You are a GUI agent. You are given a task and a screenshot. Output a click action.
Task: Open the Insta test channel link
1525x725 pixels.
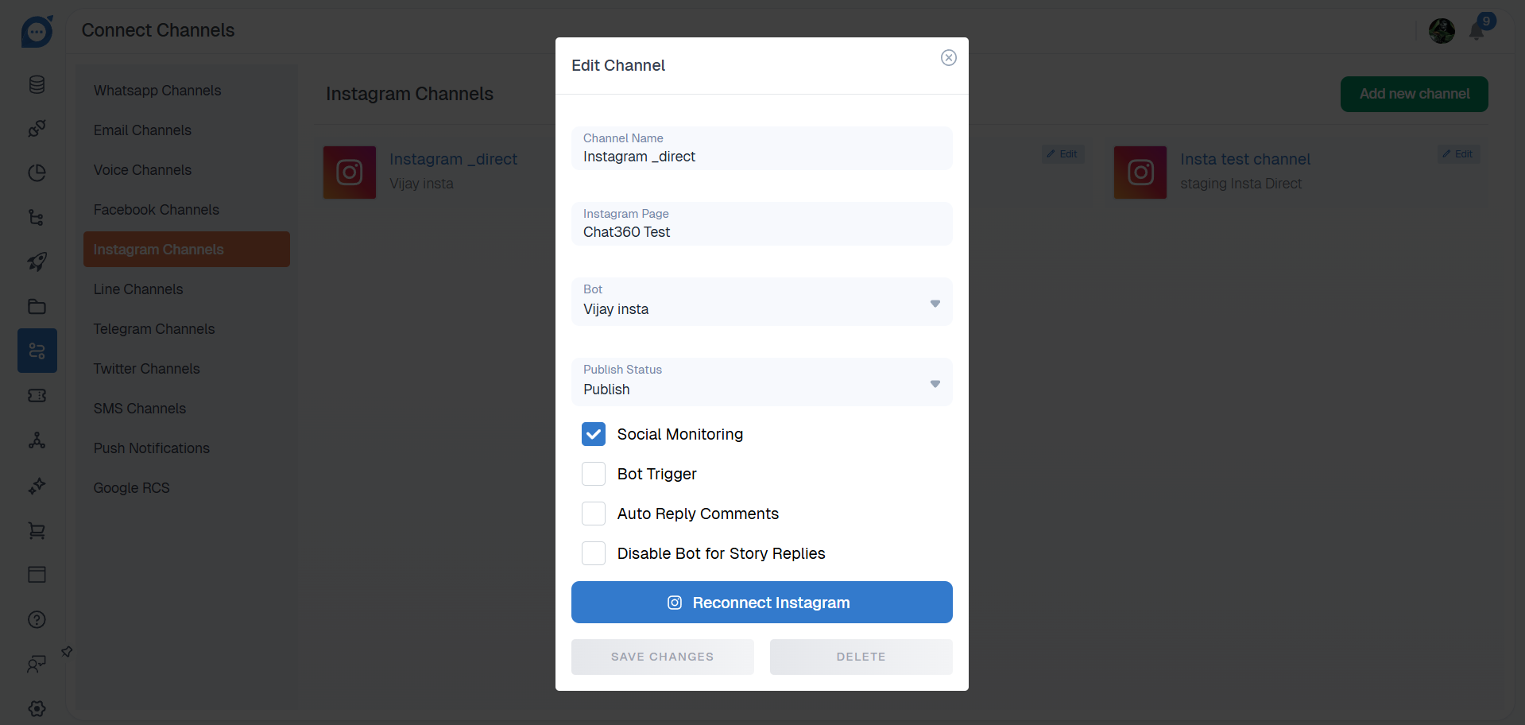[1245, 159]
